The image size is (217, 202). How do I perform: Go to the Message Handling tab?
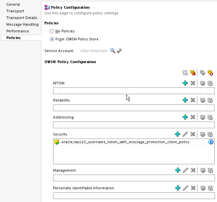tap(22, 24)
